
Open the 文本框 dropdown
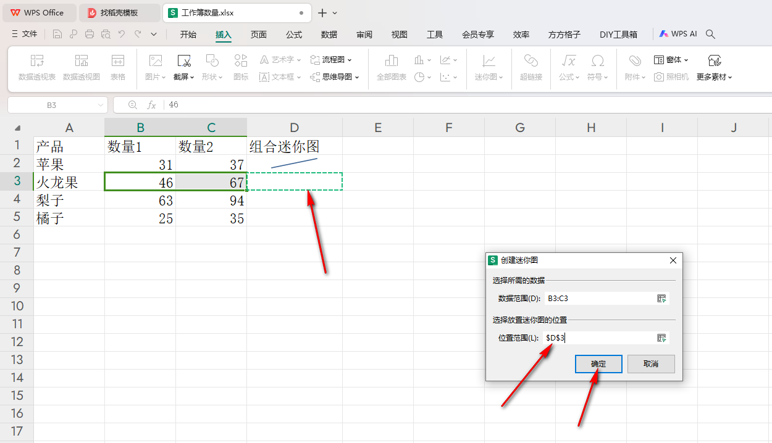click(280, 77)
